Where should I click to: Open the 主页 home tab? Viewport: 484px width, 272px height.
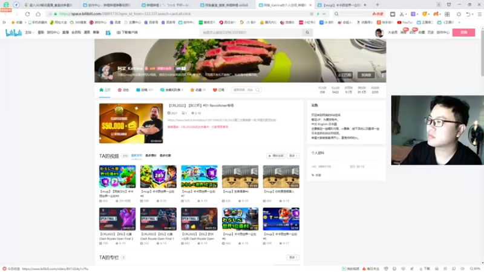coord(105,90)
